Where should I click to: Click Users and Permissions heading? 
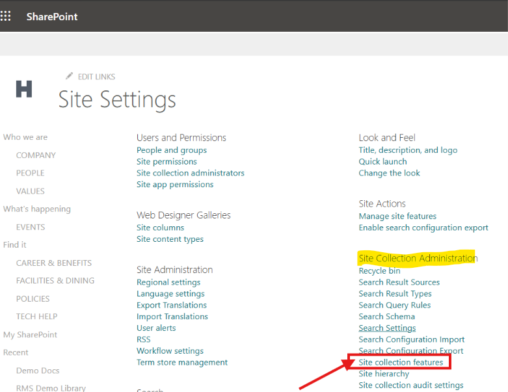pyautogui.click(x=181, y=138)
